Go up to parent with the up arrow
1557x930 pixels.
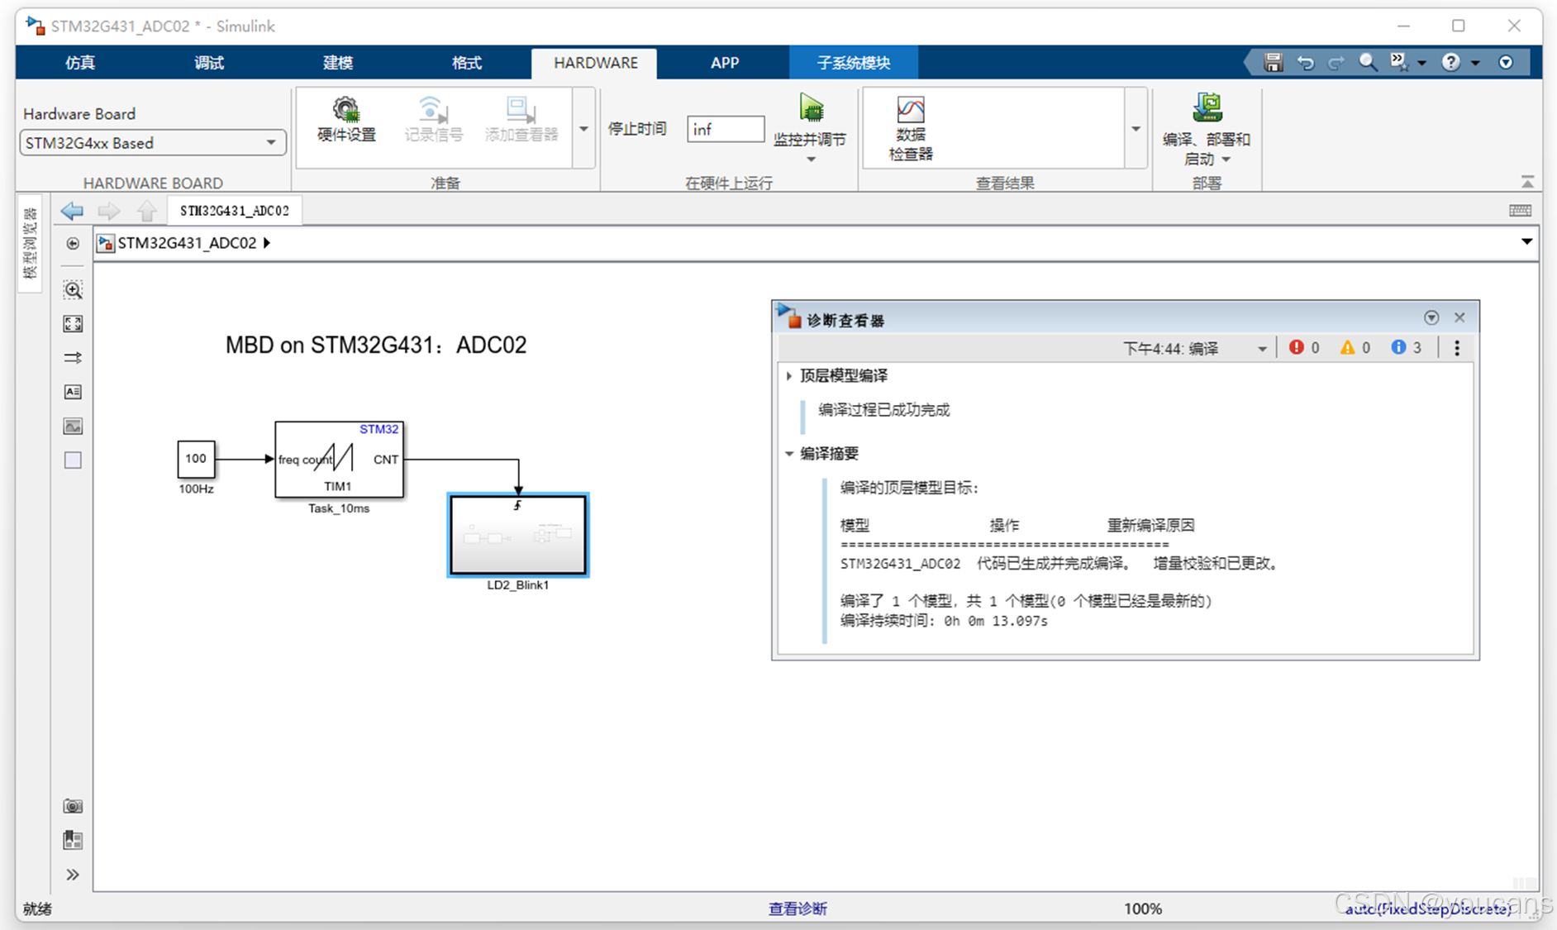tap(147, 211)
